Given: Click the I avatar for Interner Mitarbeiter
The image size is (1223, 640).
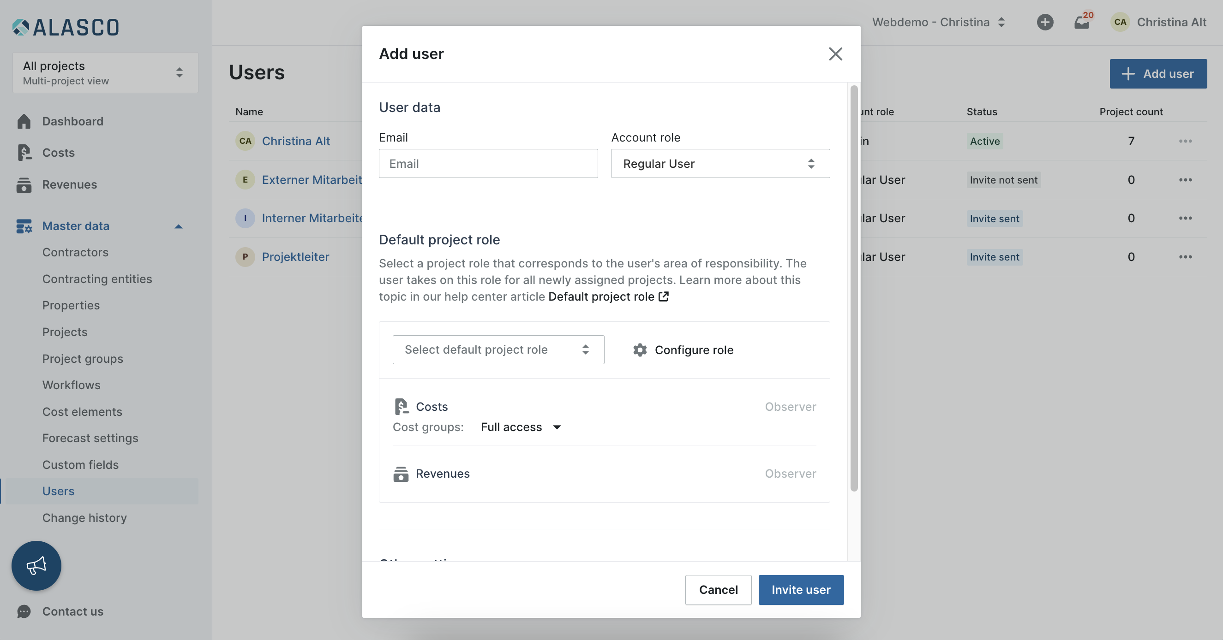Looking at the screenshot, I should [x=245, y=218].
